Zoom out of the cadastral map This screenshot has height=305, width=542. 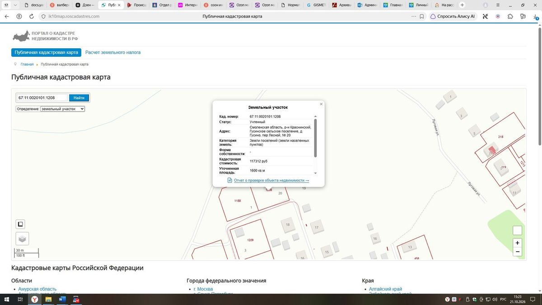point(518,252)
